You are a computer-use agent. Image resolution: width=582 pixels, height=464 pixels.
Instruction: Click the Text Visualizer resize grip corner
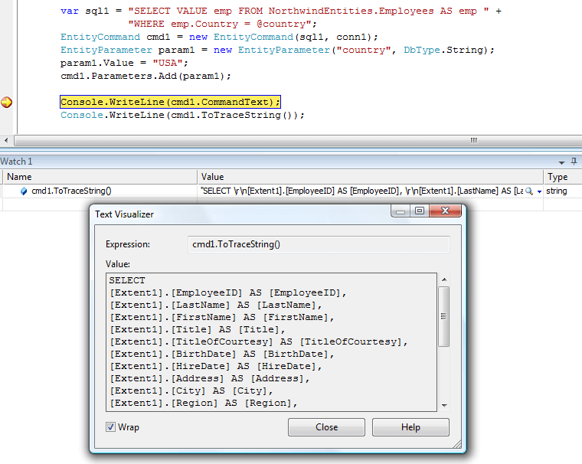(x=457, y=443)
